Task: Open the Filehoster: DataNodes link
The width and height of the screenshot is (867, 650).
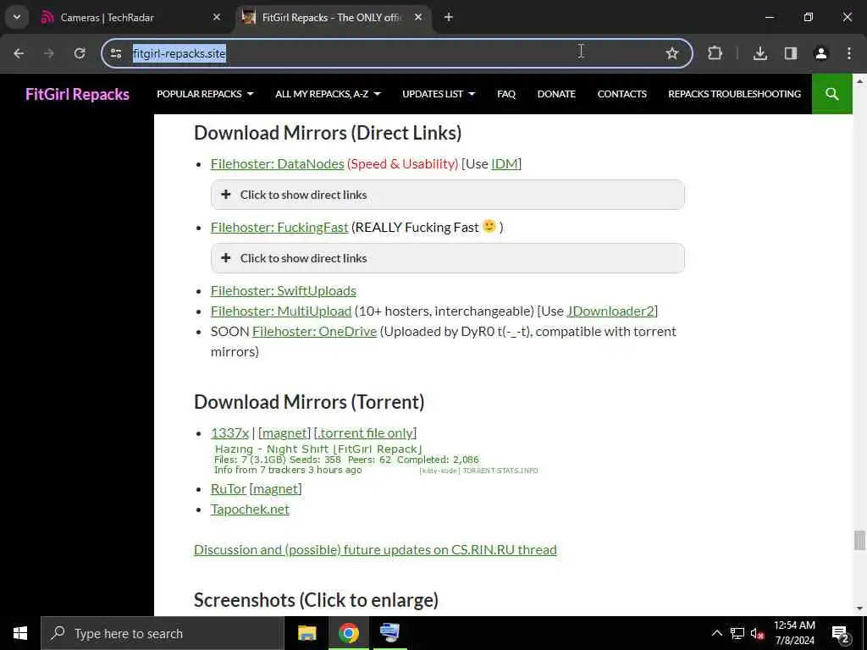Action: [278, 164]
